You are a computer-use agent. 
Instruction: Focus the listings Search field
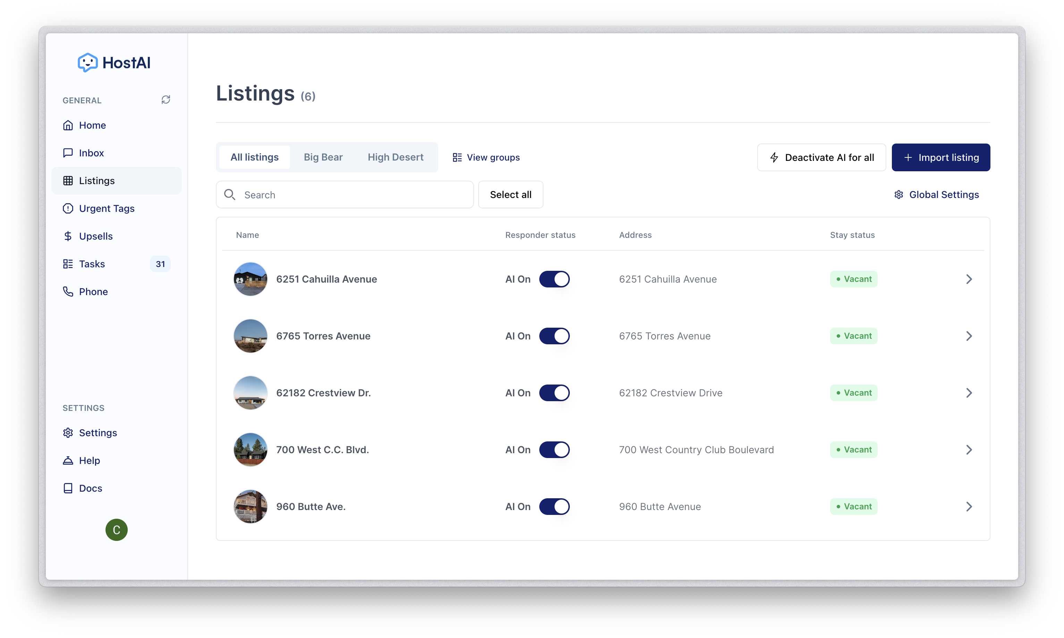pyautogui.click(x=353, y=195)
